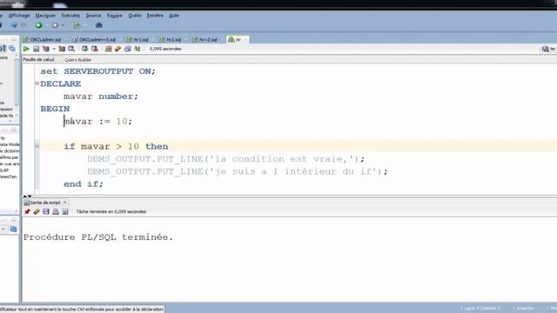Click the splitter collapse arrows above Sortie de script
Screen dimensions: 557x313
pos(27,196)
